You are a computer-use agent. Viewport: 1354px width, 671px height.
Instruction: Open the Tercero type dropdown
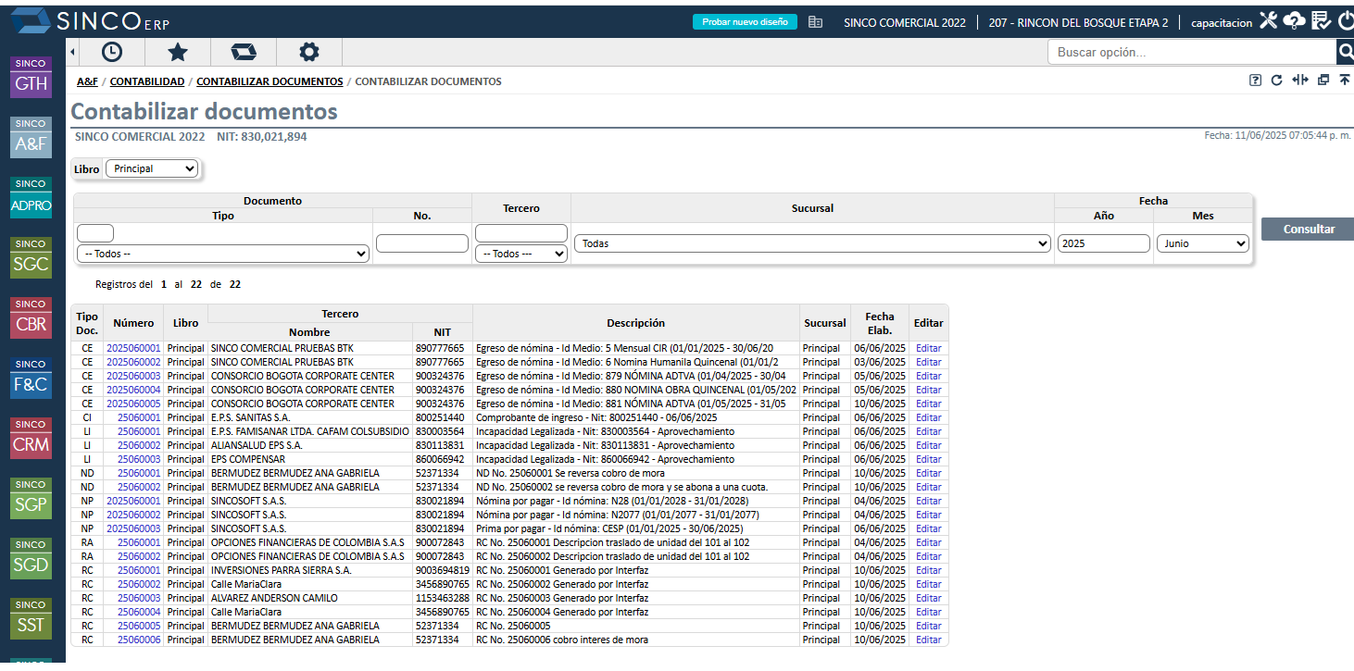click(520, 254)
